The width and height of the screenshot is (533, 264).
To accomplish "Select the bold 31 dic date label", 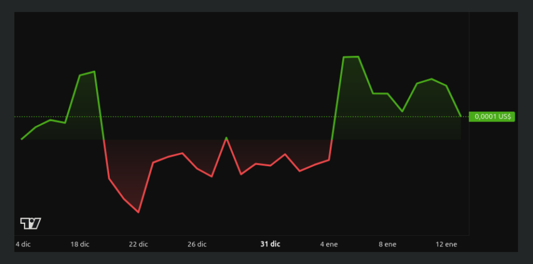I will pos(271,244).
